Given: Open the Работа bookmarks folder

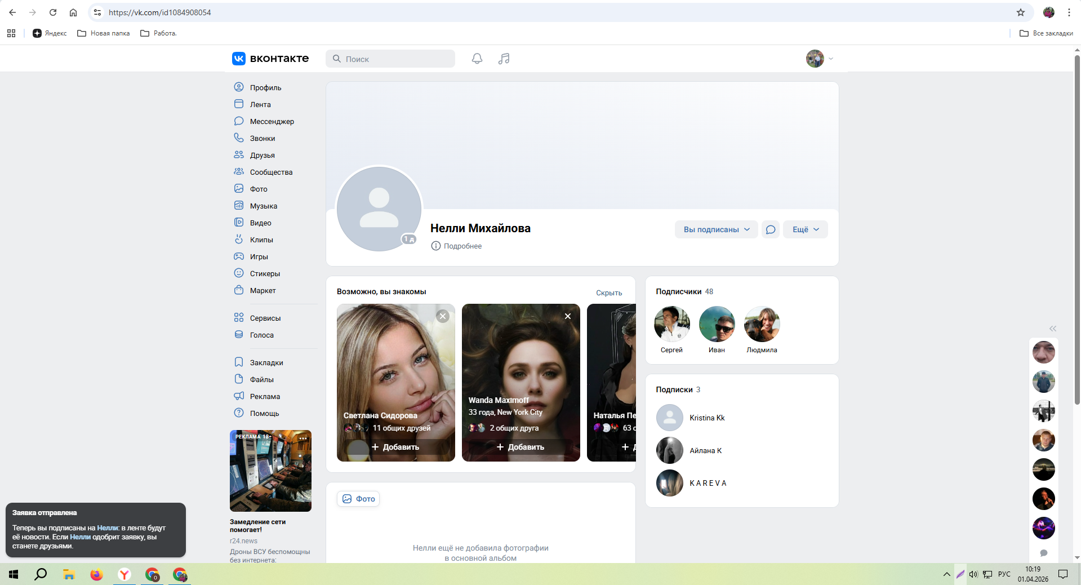Looking at the screenshot, I should click(x=158, y=33).
